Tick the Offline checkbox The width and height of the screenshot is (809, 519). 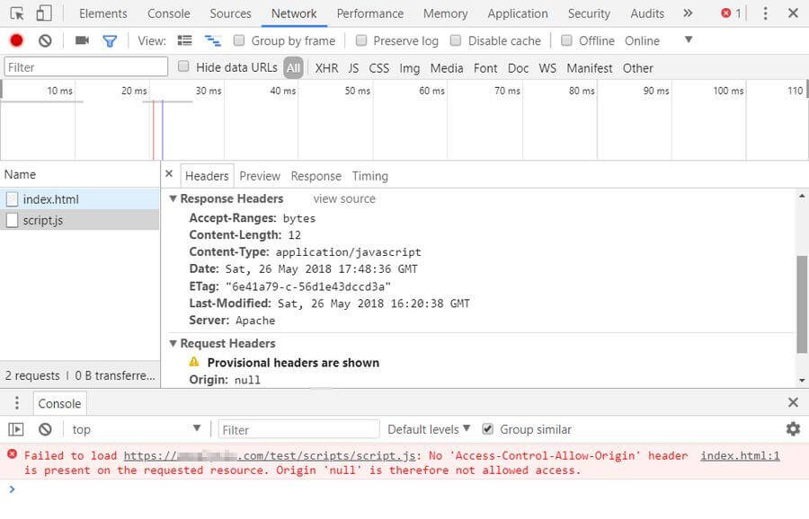pyautogui.click(x=566, y=40)
